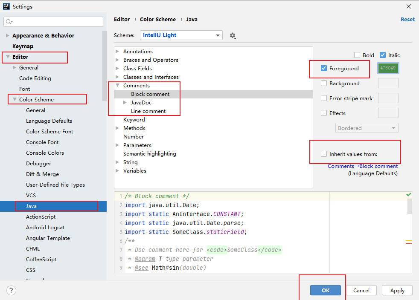Select Diff & Merge page

click(42, 174)
